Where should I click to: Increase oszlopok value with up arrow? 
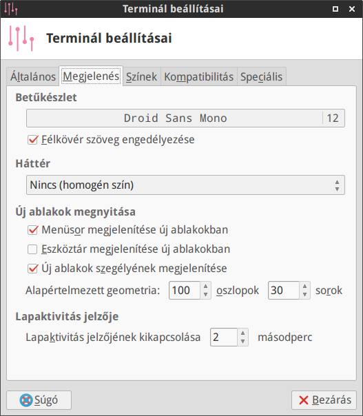pyautogui.click(x=205, y=287)
